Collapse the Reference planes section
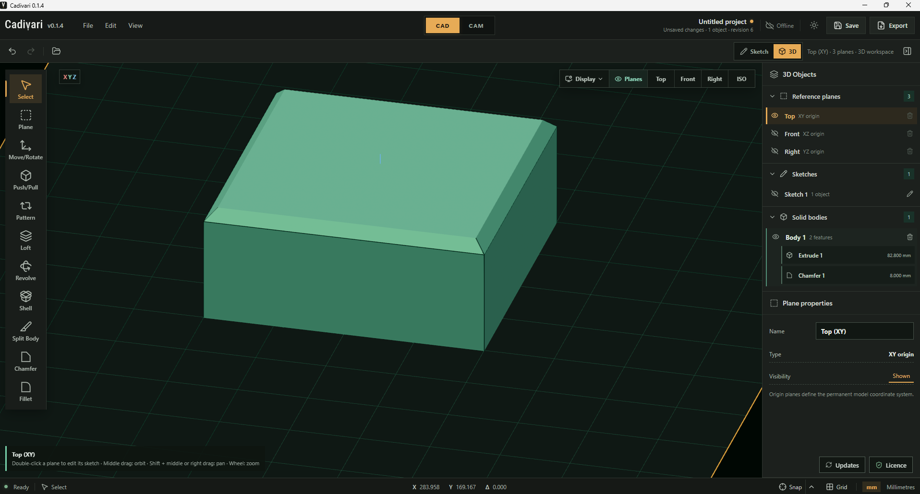The height and width of the screenshot is (494, 920). pyautogui.click(x=772, y=96)
